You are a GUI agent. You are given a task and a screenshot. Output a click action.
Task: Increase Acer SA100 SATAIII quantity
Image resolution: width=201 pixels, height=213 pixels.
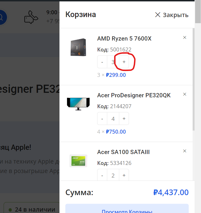pyautogui.click(x=124, y=175)
